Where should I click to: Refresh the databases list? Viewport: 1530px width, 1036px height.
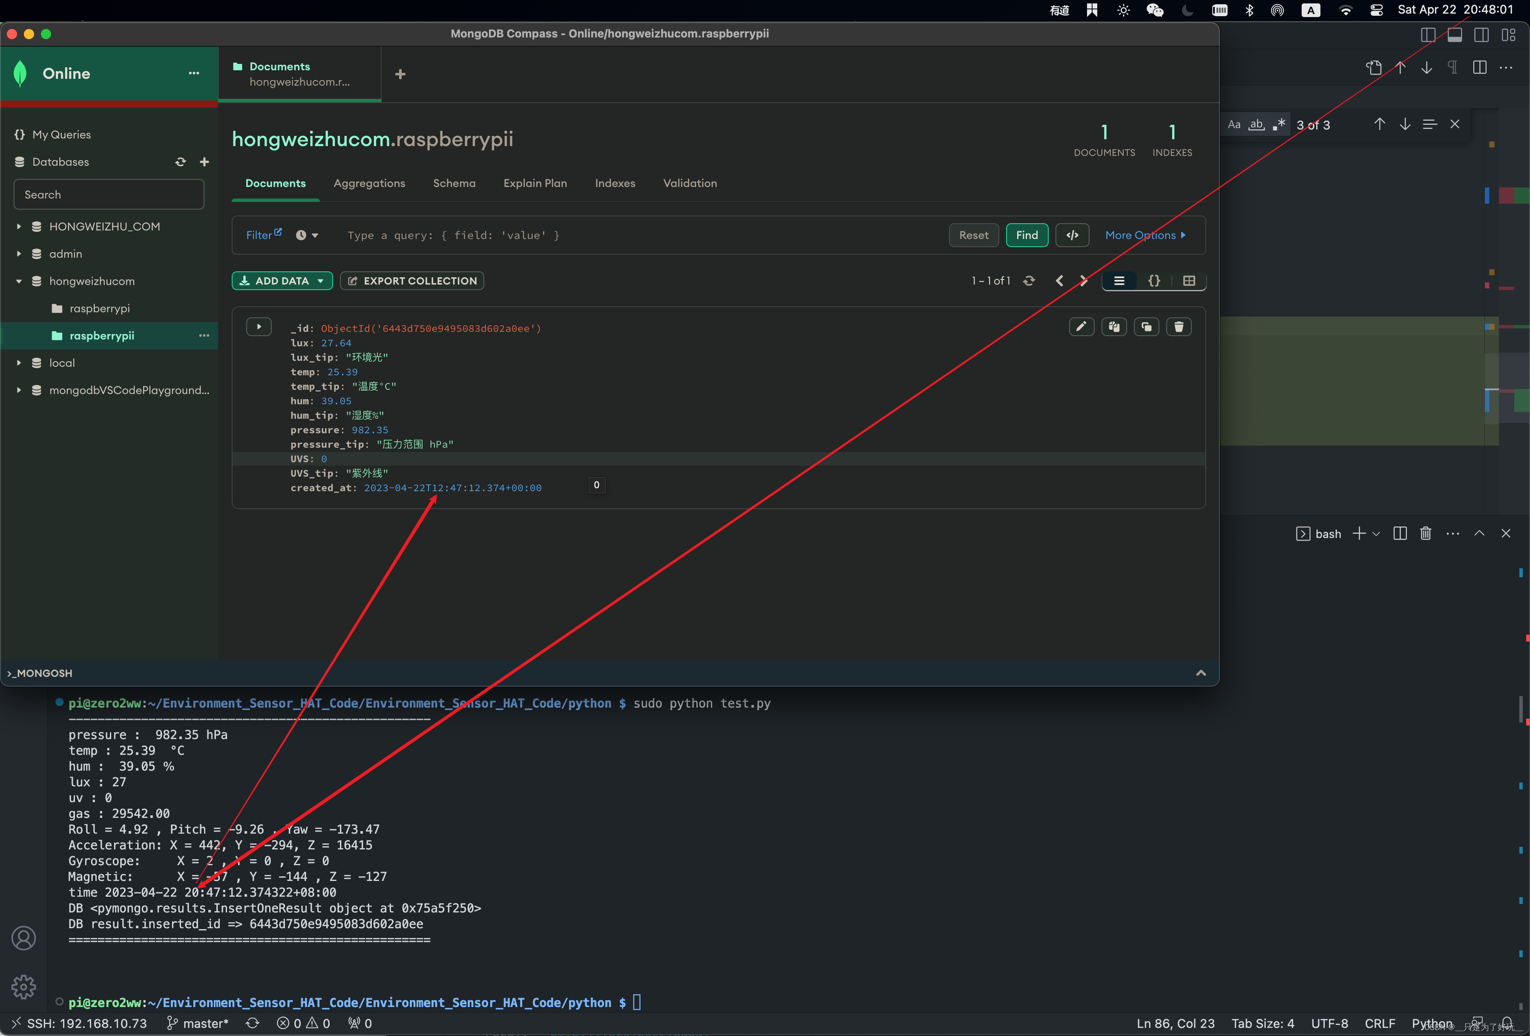coord(180,162)
